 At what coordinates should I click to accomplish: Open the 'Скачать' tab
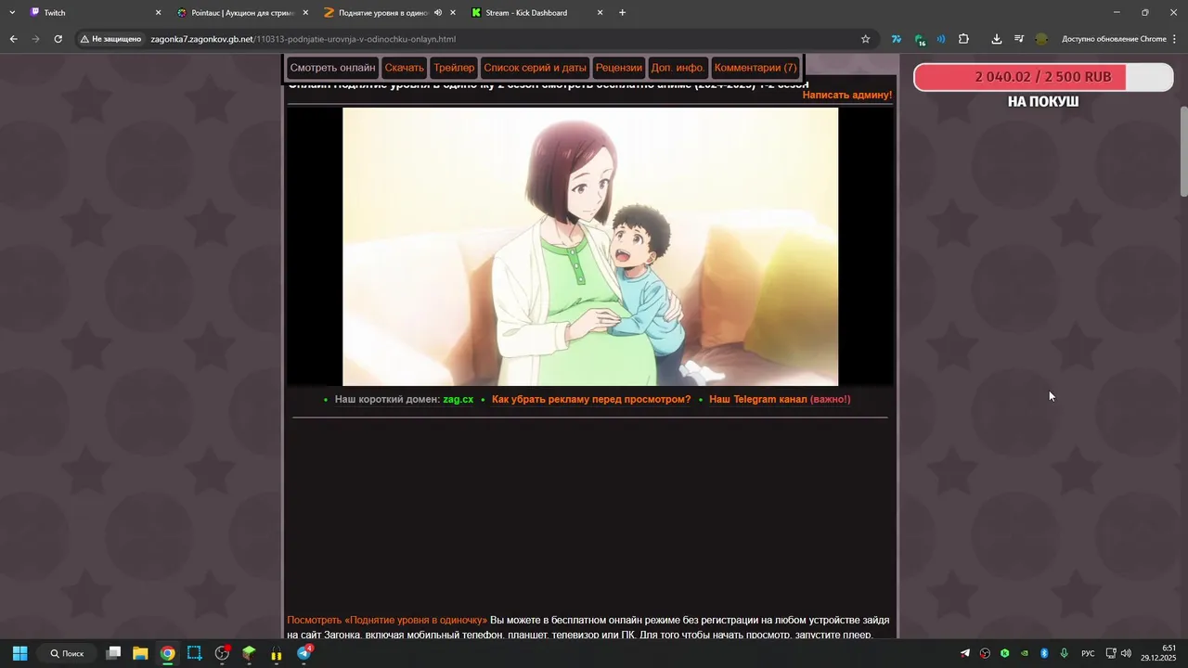[404, 68]
